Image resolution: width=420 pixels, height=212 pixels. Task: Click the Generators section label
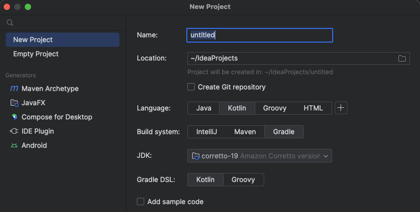coord(21,75)
